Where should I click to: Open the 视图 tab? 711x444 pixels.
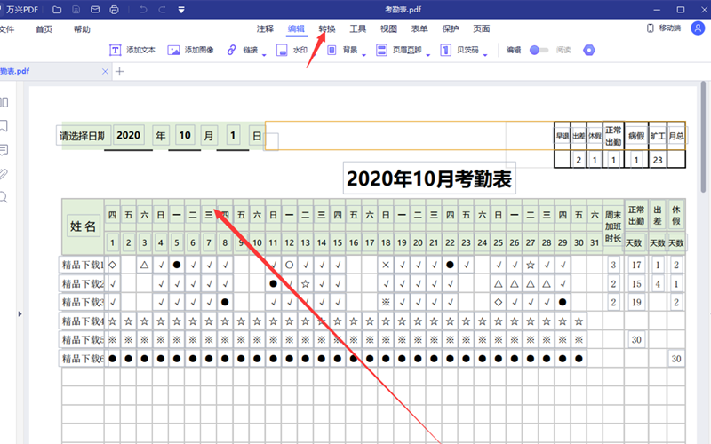coord(388,29)
